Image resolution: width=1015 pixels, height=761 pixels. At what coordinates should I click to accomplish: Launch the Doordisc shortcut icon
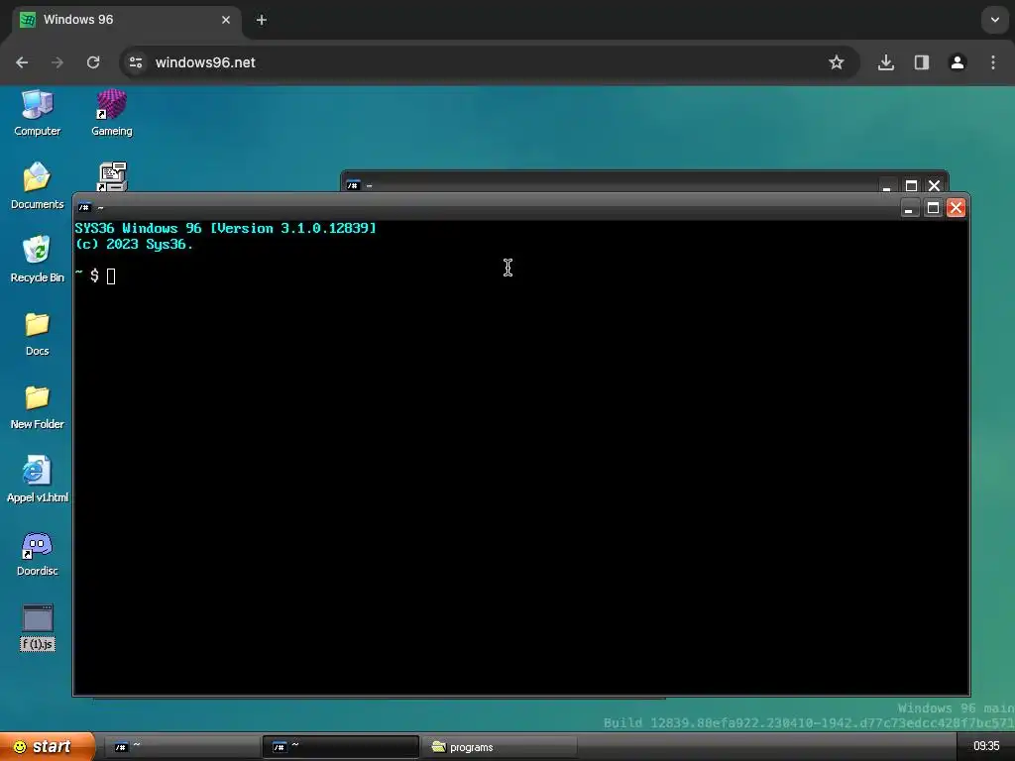click(x=37, y=553)
